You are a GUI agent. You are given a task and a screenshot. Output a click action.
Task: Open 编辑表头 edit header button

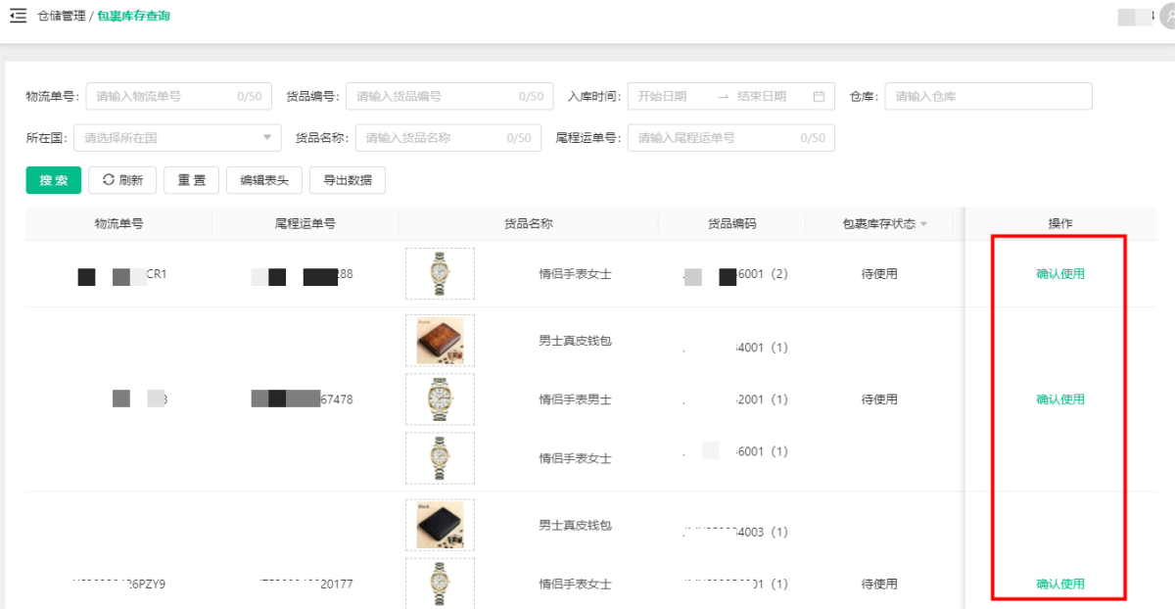(x=264, y=180)
